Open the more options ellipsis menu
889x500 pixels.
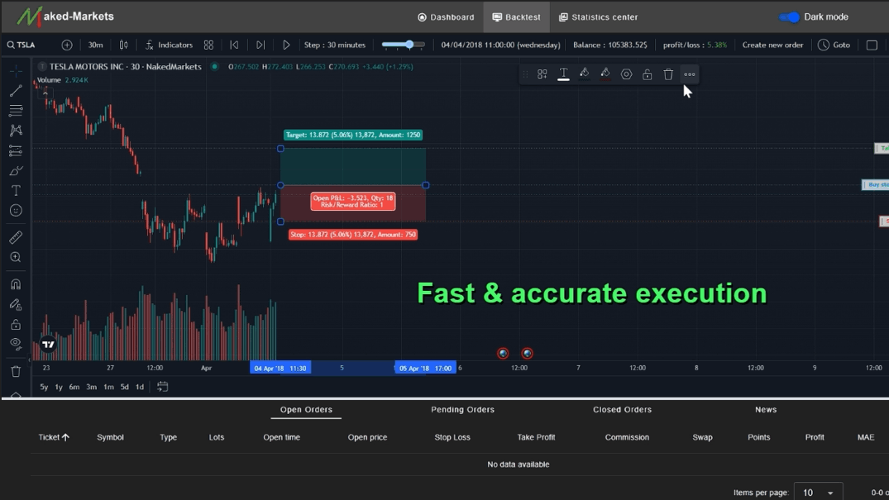coord(690,74)
